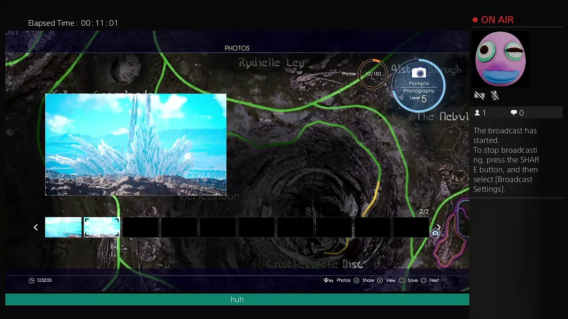Click the cross button icon
Image resolution: width=568 pixels, height=319 pixels.
(x=380, y=280)
